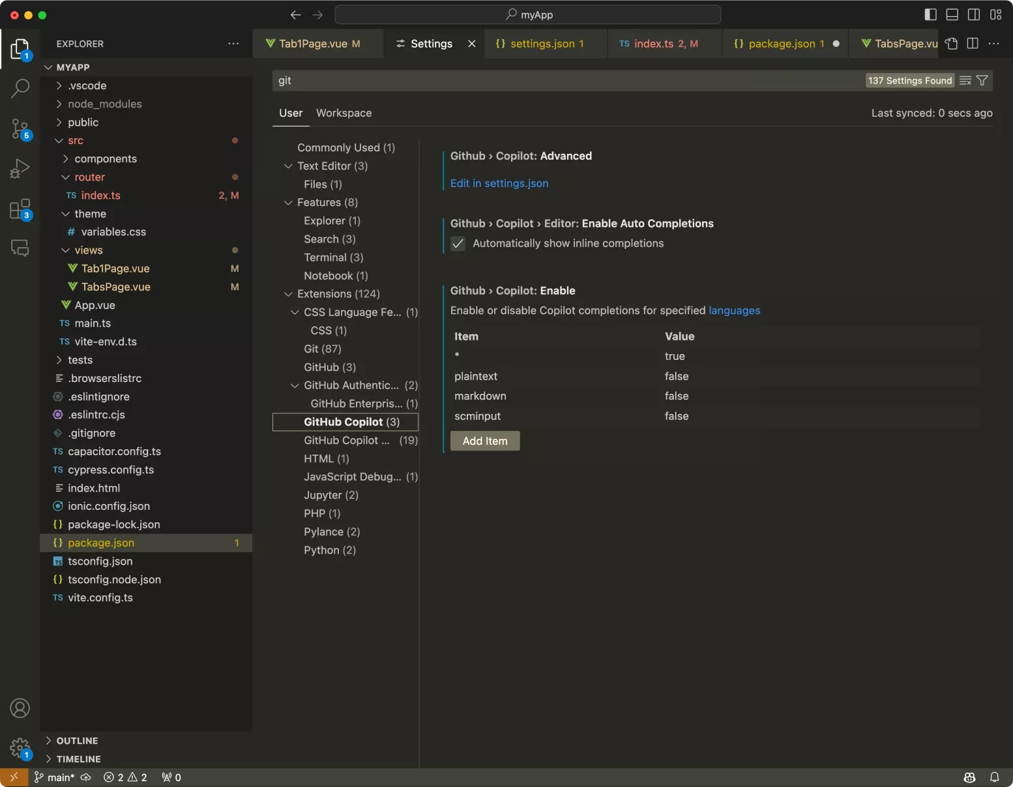Select the User settings tab
The width and height of the screenshot is (1013, 787).
291,113
